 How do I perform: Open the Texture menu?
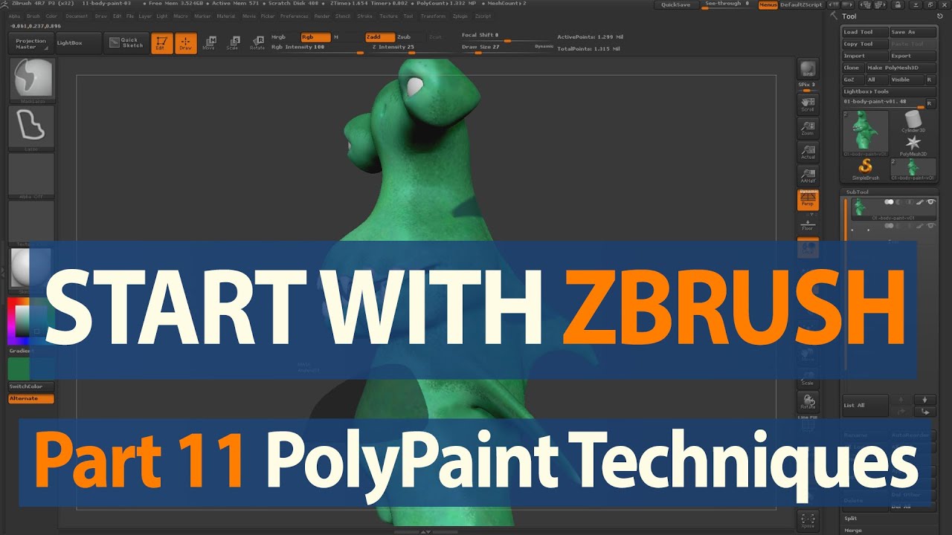coord(388,16)
